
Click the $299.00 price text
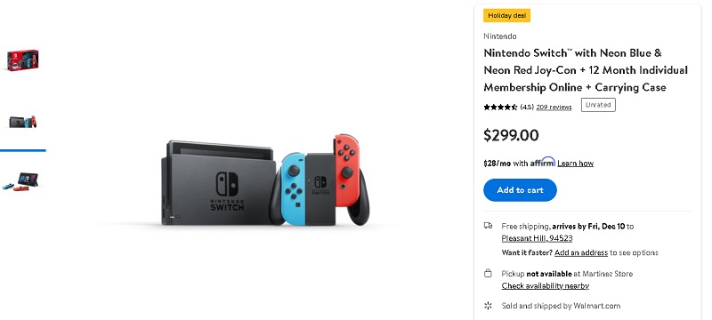click(x=511, y=135)
